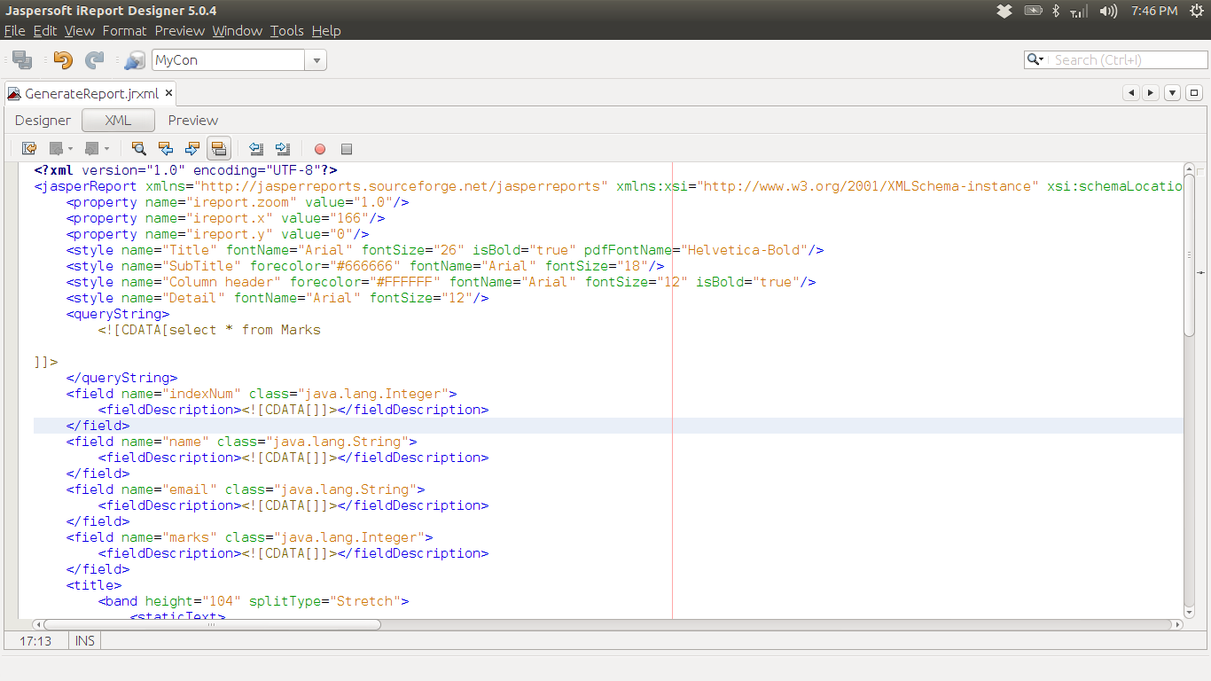Image resolution: width=1211 pixels, height=681 pixels.
Task: Click the horizontal scrollbar thumb
Action: pyautogui.click(x=212, y=624)
